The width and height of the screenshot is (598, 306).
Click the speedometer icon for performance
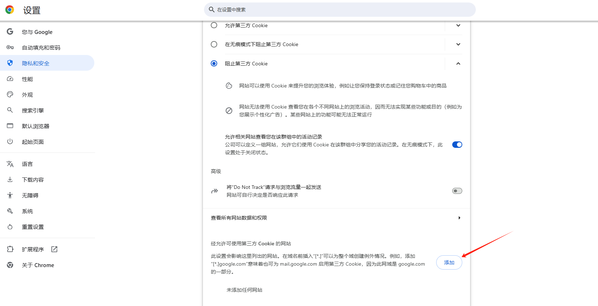(10, 79)
